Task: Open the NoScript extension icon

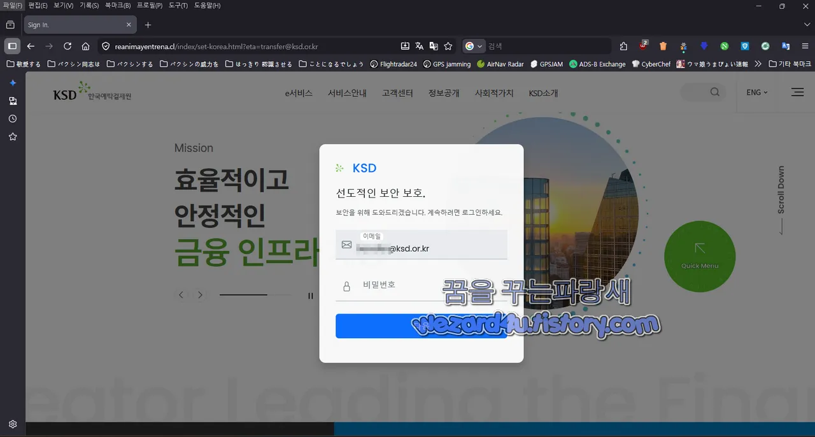Action: click(724, 46)
